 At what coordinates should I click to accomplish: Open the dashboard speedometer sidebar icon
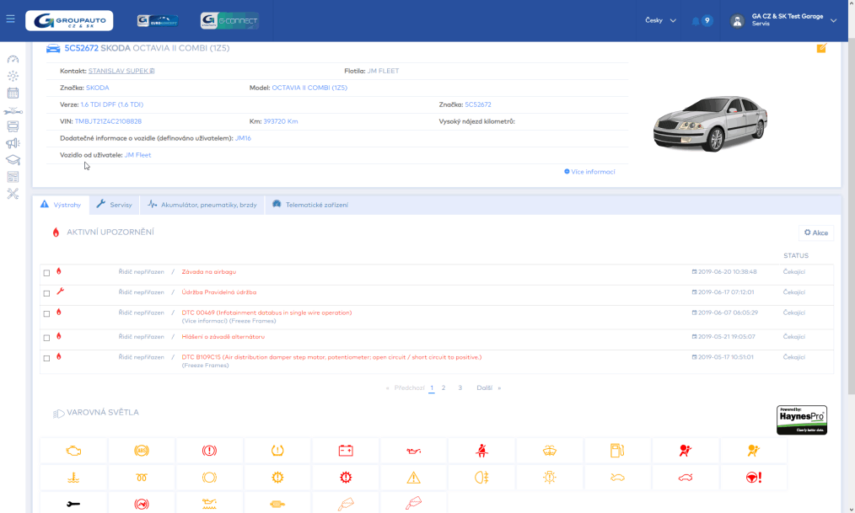tap(13, 59)
